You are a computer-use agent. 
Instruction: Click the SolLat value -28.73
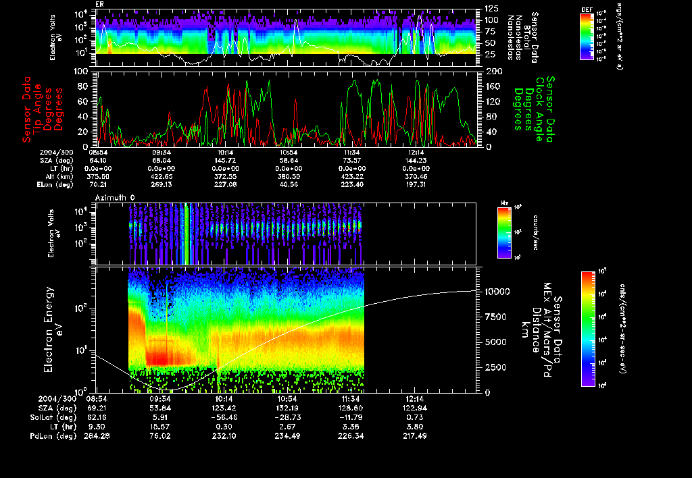[287, 418]
